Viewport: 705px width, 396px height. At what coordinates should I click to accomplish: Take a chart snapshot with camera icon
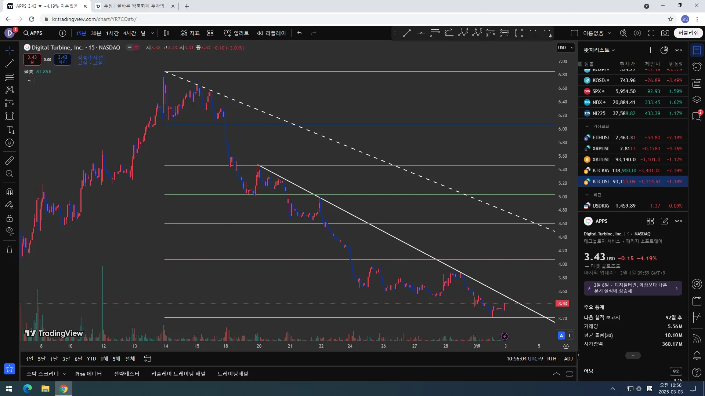coord(665,33)
